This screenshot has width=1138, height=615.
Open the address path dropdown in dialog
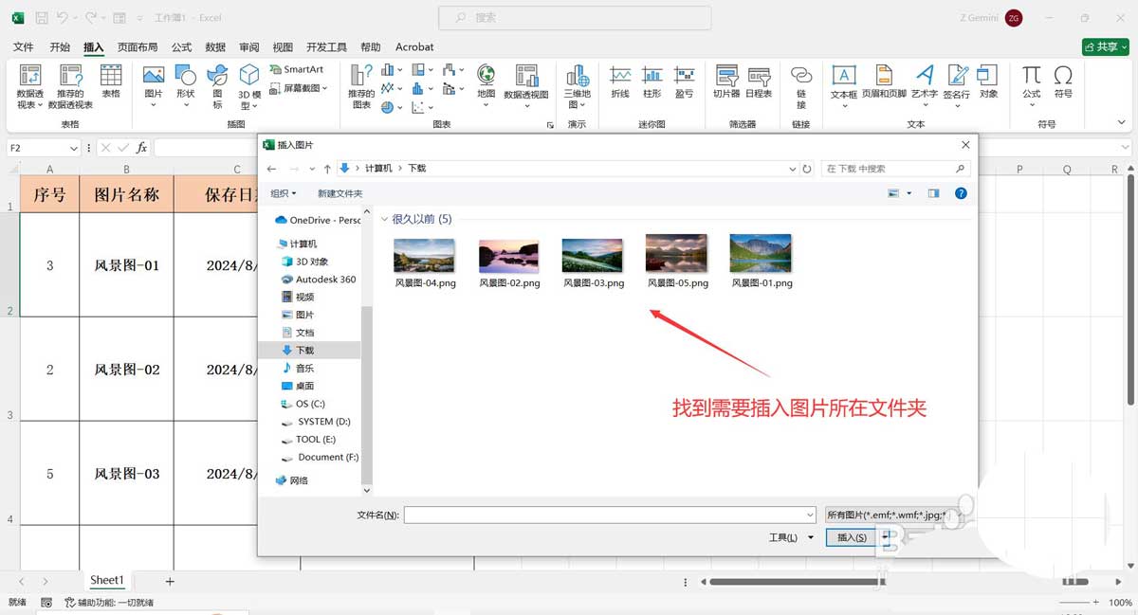click(793, 169)
